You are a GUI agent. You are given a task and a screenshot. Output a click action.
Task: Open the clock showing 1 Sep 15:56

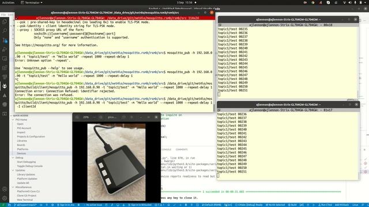[184, 2]
